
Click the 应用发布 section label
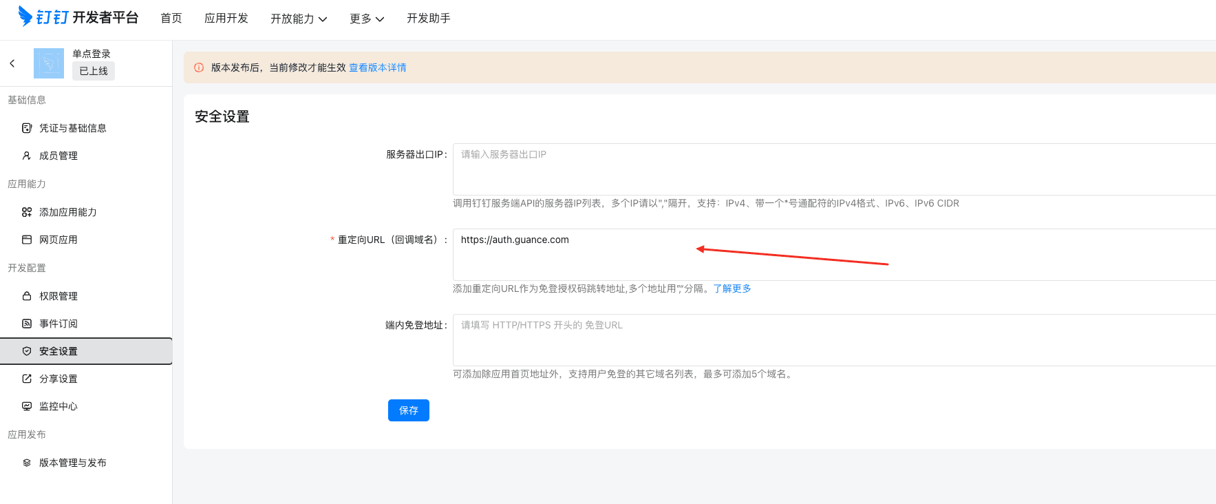coord(27,434)
